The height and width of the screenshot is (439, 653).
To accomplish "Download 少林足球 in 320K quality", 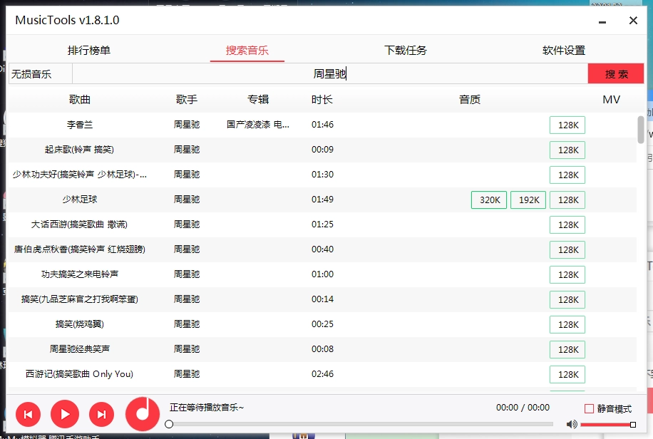I will (488, 200).
